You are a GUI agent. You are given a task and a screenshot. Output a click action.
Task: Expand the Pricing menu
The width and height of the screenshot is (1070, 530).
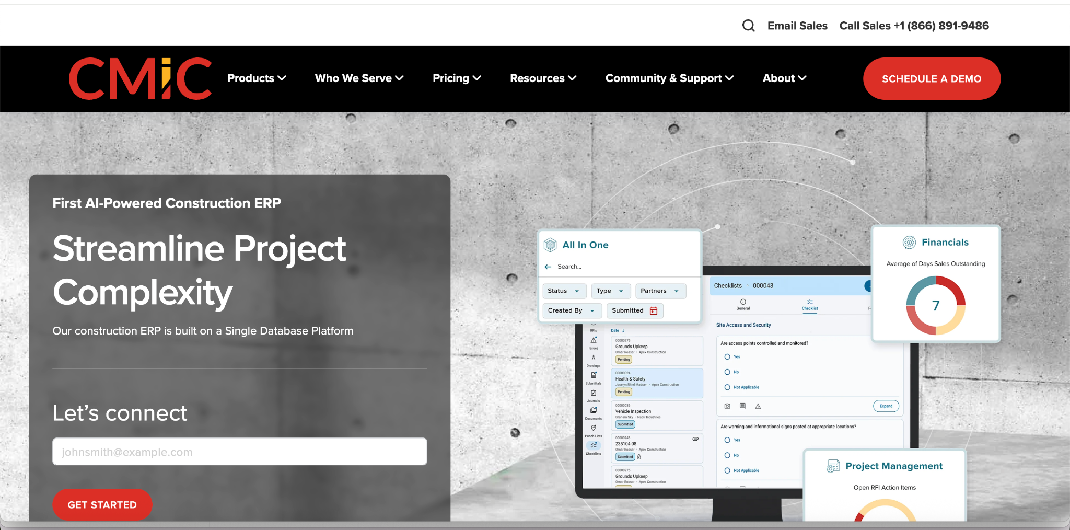pos(457,78)
